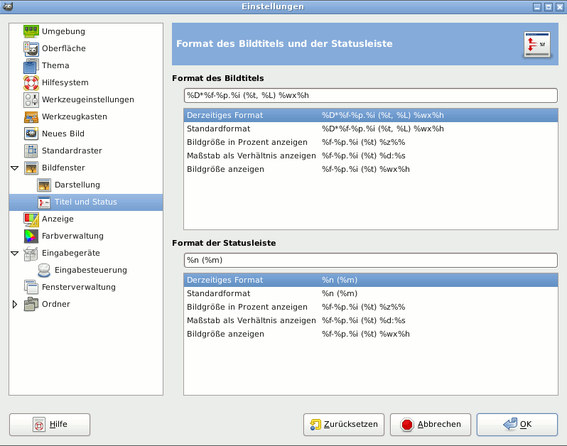Choose Bildgröße anzeigen in Statusleiste list
567x446 pixels.
click(x=225, y=334)
